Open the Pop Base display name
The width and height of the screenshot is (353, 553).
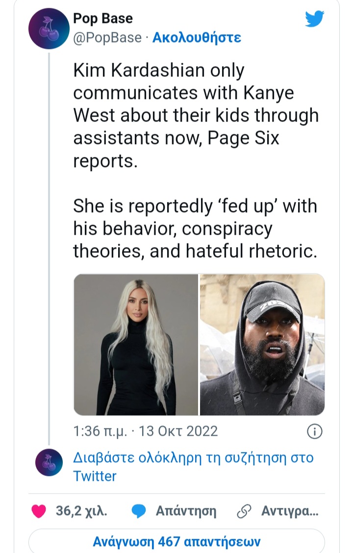point(103,18)
